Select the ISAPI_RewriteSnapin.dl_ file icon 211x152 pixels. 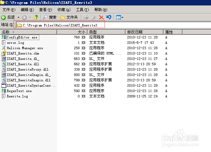pos(4,75)
